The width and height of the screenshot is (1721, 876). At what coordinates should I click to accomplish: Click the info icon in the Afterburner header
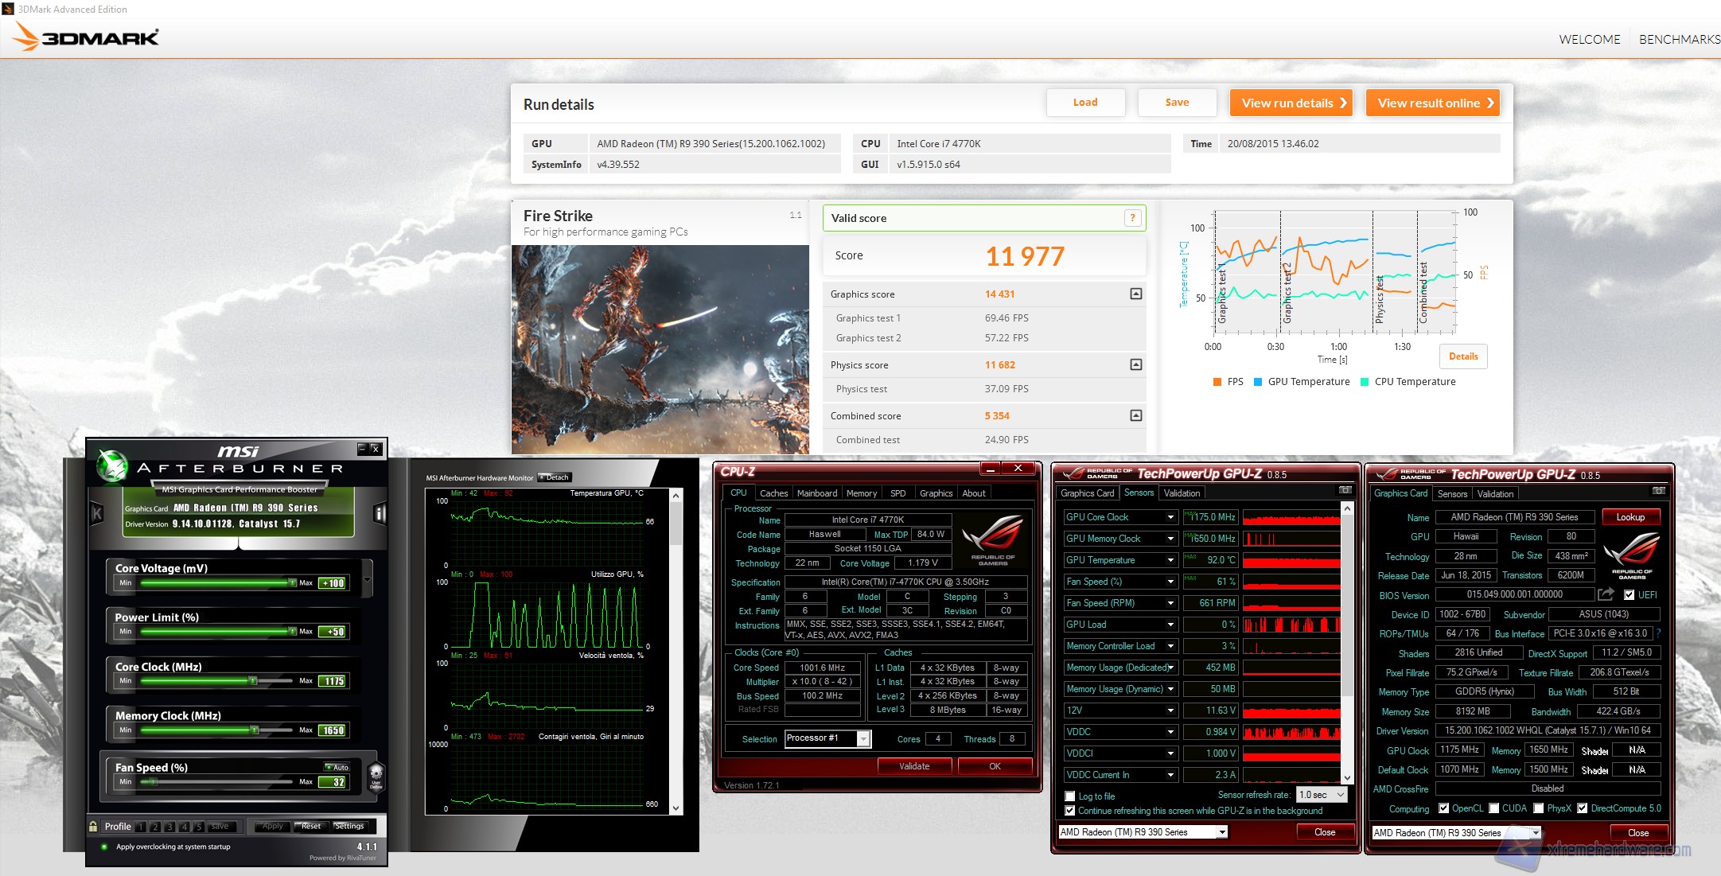click(x=378, y=515)
